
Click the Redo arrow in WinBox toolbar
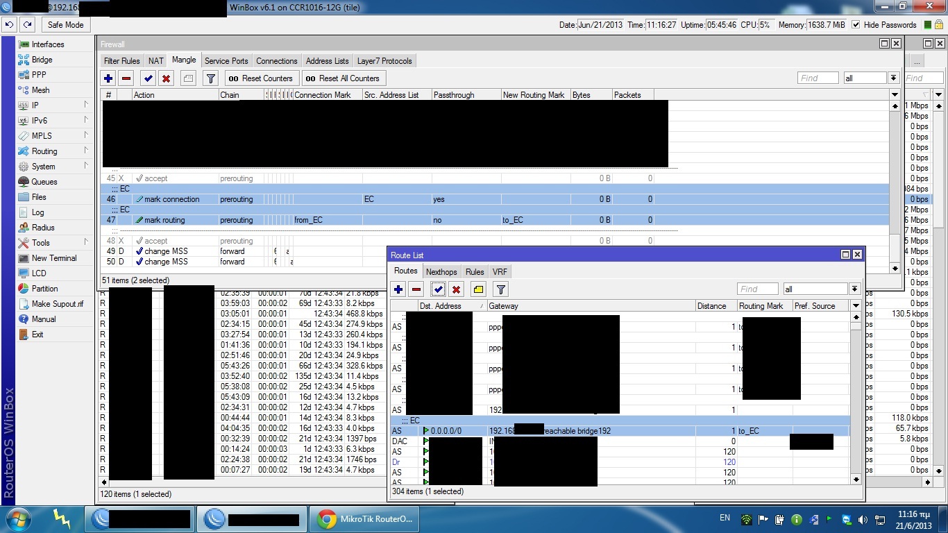click(27, 24)
